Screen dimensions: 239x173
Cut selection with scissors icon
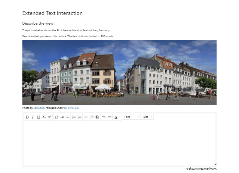[86, 117]
